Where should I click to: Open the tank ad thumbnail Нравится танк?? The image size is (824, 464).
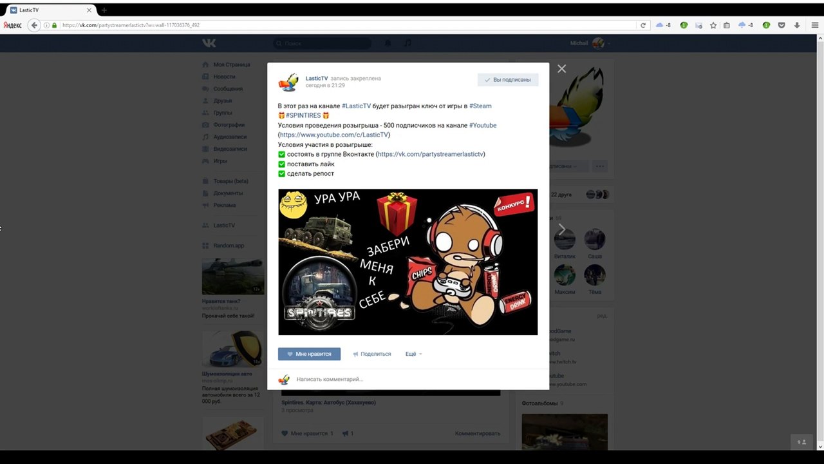(x=233, y=276)
